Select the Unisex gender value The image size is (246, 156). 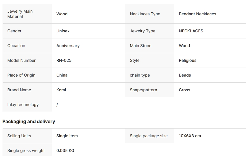pos(63,31)
